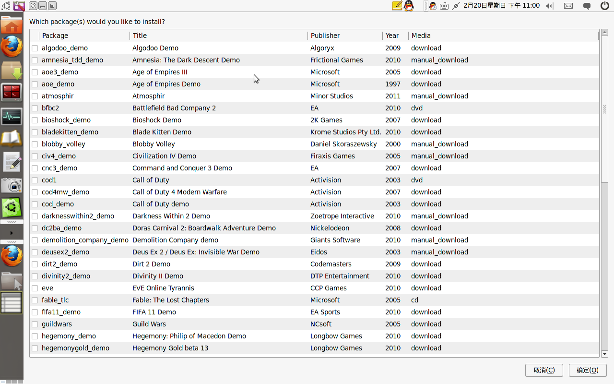Screen dimensions: 614x384
Task: Check the civ4_demo package checkbox
Action: 35,156
